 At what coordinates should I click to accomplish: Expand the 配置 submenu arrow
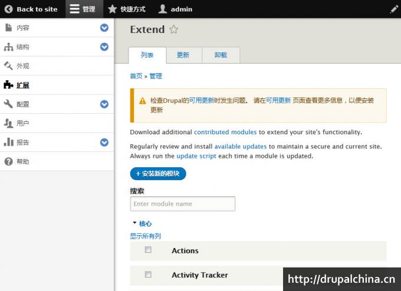(x=104, y=104)
